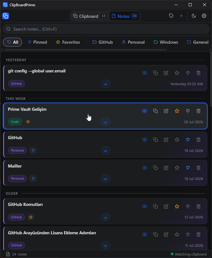
Task: Unpin the GitHub note
Action: (x=188, y=140)
